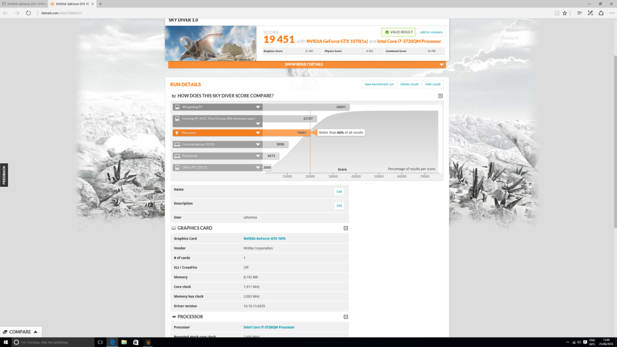
Task: Click the VALID RESULT badge
Action: point(398,32)
